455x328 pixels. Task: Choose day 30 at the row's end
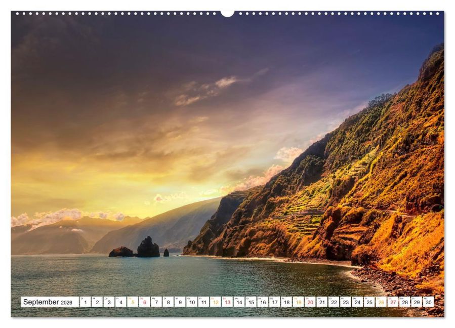pos(429,302)
